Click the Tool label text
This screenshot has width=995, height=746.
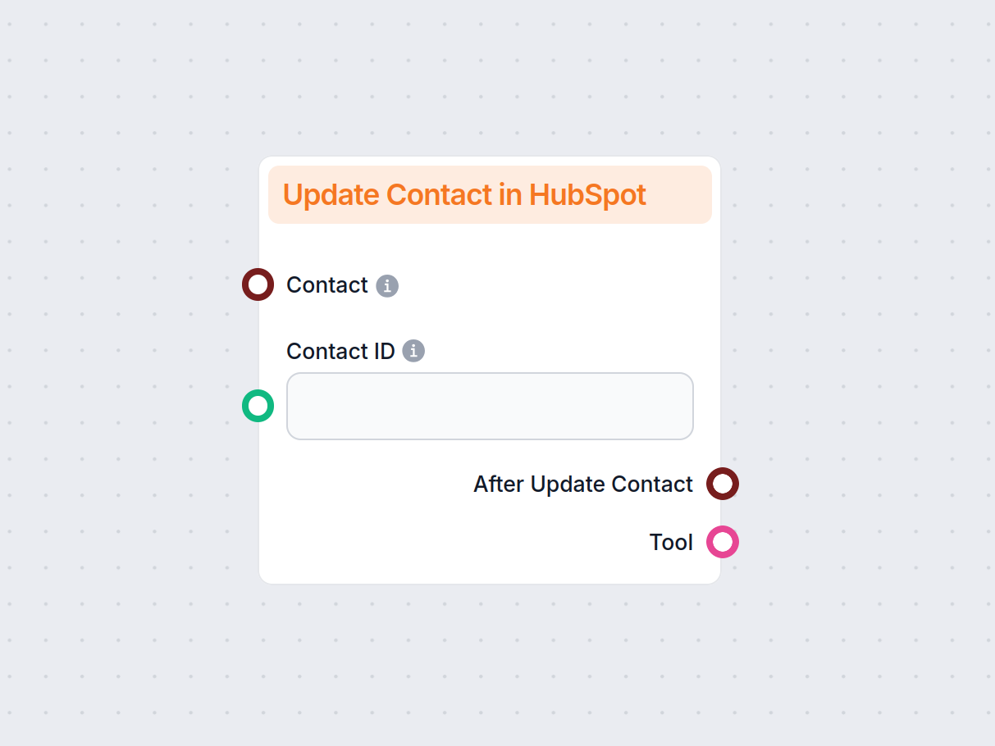click(670, 542)
